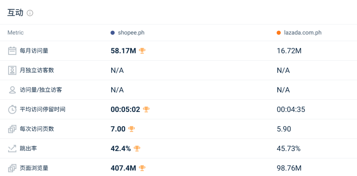Click the arrow chart icon for 跳出率
Viewport: 357px width, 176px height.
(12, 149)
